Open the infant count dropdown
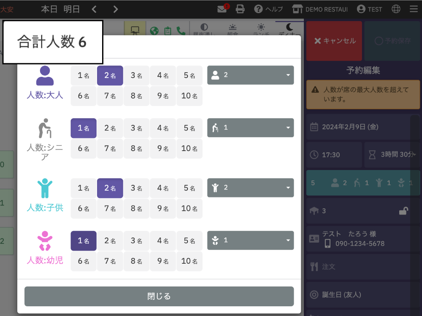The image size is (422, 316). coord(251,240)
